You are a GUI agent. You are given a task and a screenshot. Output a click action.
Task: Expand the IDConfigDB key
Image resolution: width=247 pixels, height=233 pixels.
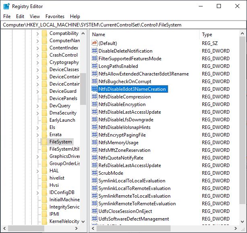click(37, 193)
